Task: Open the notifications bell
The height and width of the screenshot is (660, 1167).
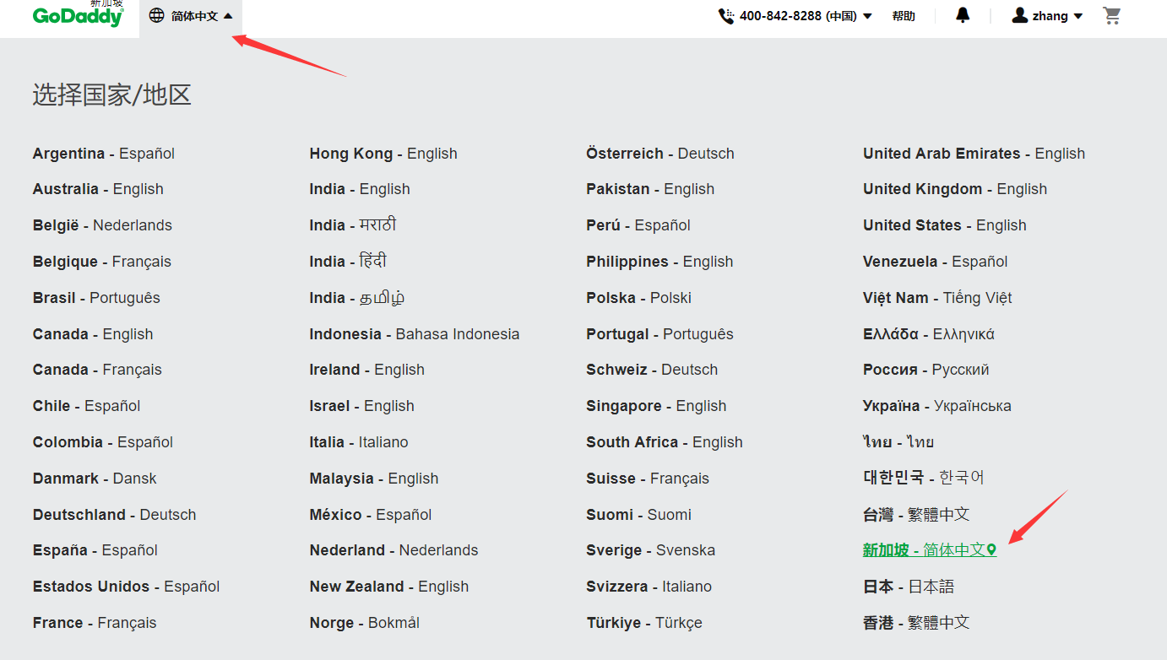Action: pyautogui.click(x=963, y=15)
